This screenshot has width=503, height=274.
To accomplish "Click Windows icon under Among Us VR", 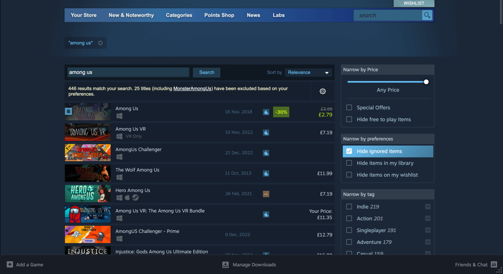I will click(119, 136).
